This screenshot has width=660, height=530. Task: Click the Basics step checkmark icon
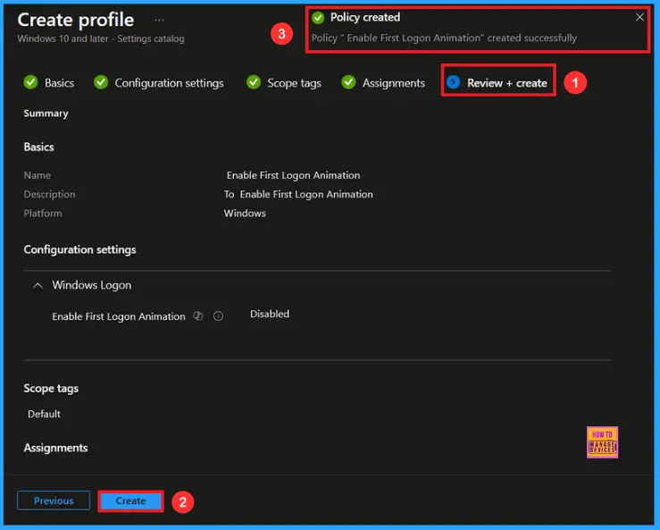pos(30,82)
